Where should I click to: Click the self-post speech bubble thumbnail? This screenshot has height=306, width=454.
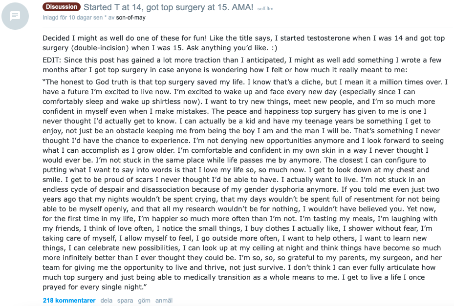pyautogui.click(x=15, y=16)
